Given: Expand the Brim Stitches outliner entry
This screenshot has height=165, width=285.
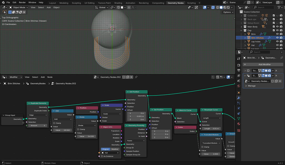Looking at the screenshot, I should [245, 38].
